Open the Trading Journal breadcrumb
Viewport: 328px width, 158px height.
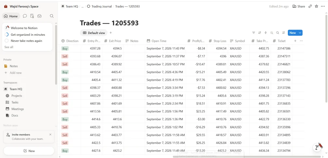pos(99,7)
